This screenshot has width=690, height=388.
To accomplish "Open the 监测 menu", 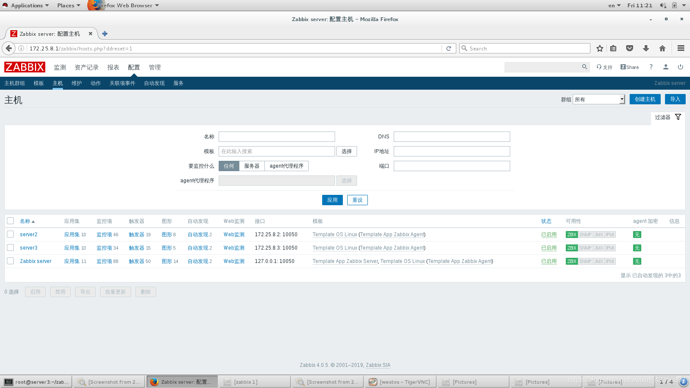I will coord(60,67).
